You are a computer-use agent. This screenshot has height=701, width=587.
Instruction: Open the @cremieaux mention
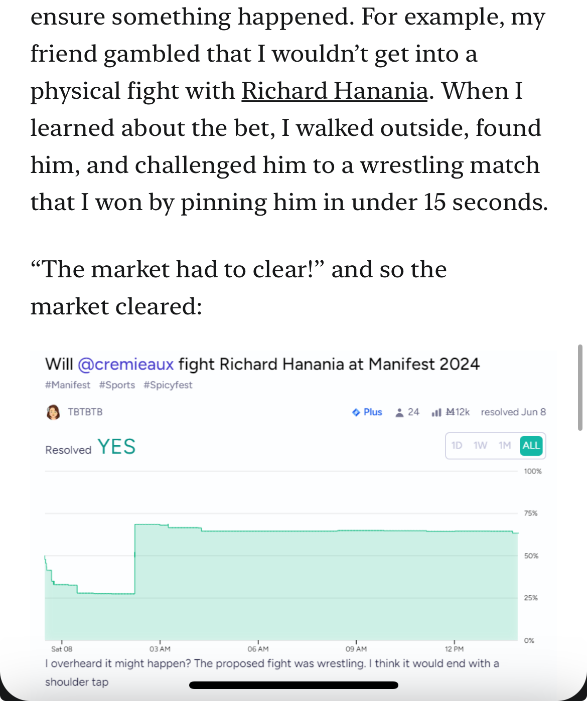(x=126, y=364)
